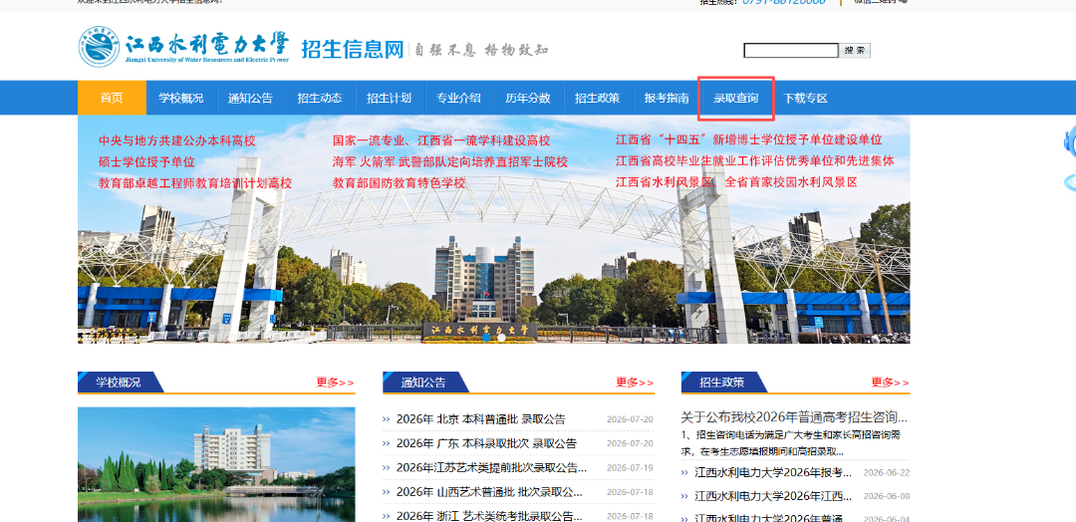1076x522 pixels.
Task: Focus the site search input box
Action: (x=790, y=50)
